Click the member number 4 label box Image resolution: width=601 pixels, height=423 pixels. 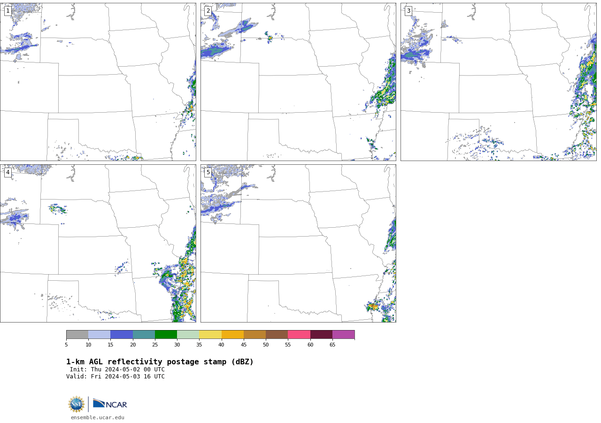8,172
